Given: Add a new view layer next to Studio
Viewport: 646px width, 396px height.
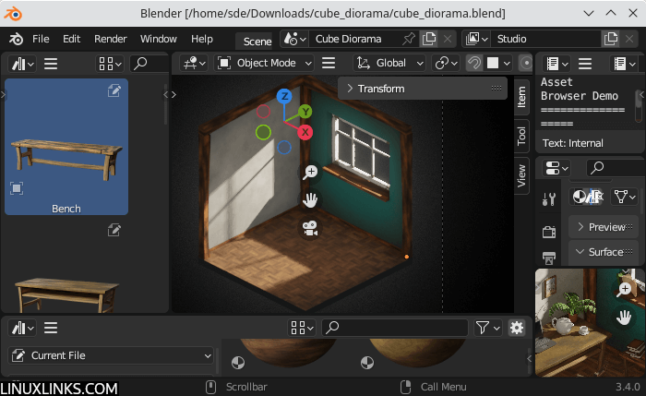Looking at the screenshot, I should (611, 39).
